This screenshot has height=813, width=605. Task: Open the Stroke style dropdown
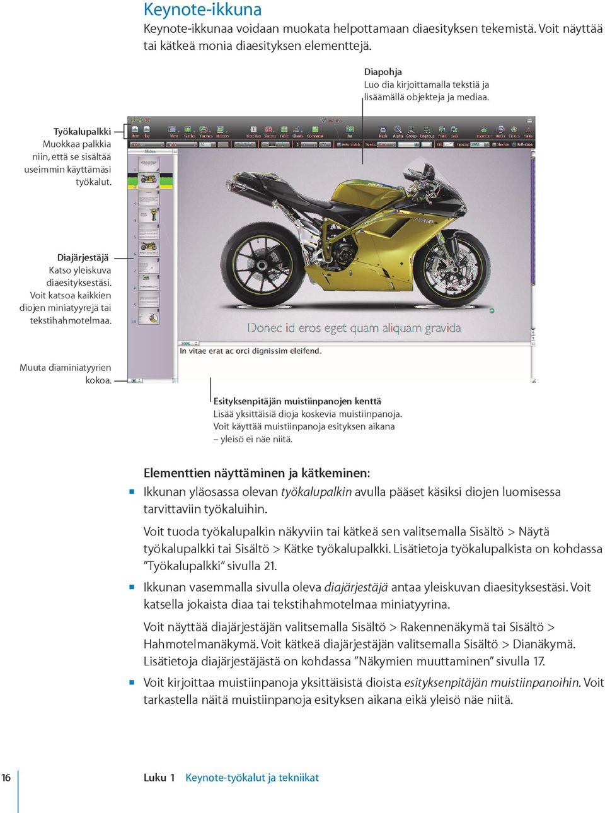[386, 144]
